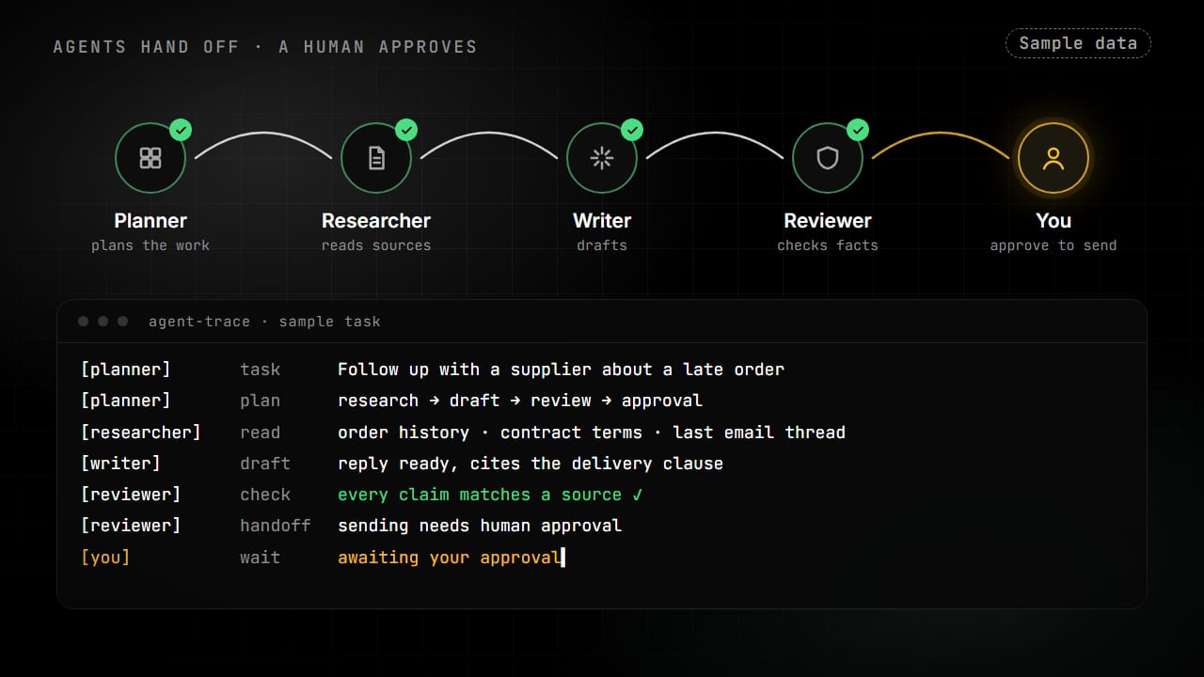Click the 'handoff' action label
Screen dimensions: 1204x677
point(276,526)
